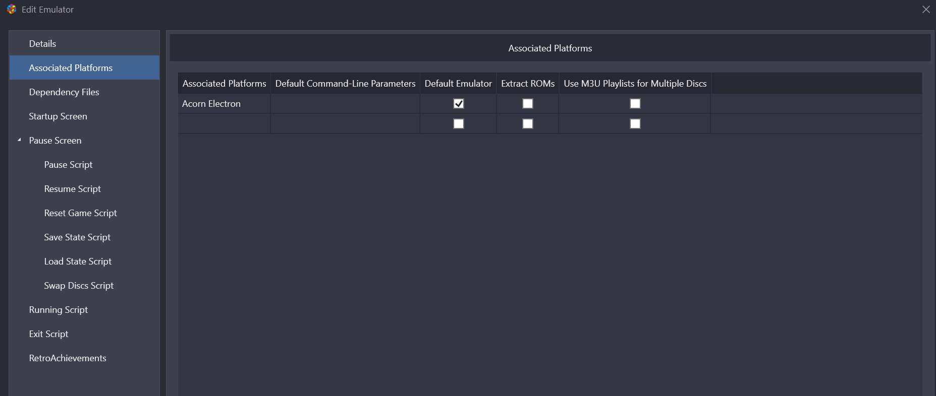Open Swap Discs Script settings
The image size is (936, 396).
coord(79,286)
